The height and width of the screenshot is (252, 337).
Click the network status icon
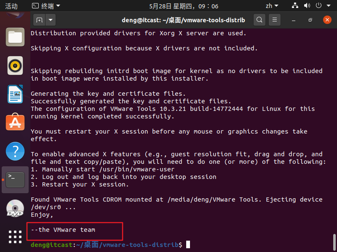point(294,6)
